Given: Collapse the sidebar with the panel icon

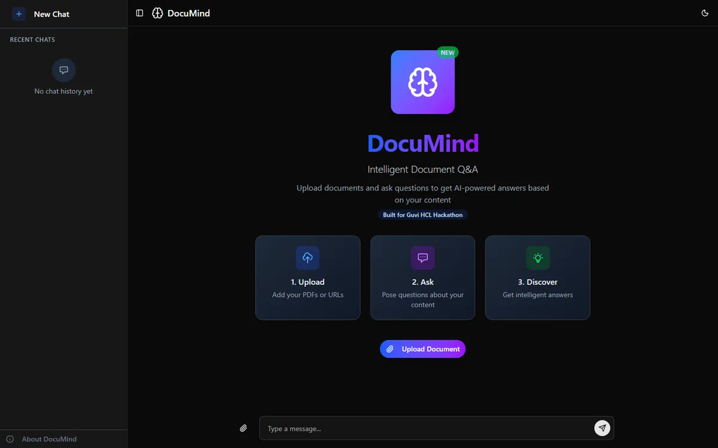Looking at the screenshot, I should pyautogui.click(x=139, y=13).
